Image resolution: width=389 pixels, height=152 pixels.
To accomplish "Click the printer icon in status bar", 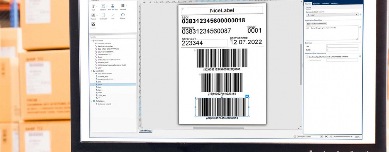I will tap(295, 136).
